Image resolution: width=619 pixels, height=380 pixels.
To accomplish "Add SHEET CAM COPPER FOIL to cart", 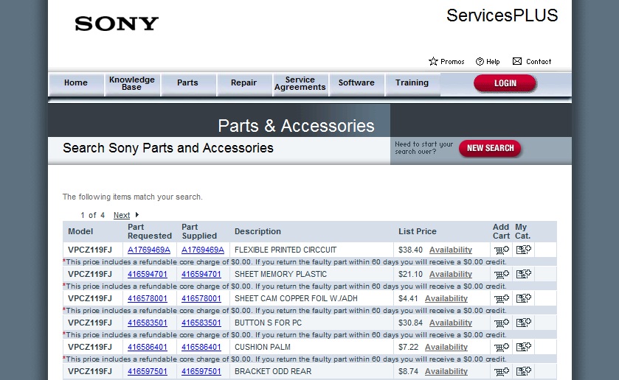I will click(x=502, y=299).
